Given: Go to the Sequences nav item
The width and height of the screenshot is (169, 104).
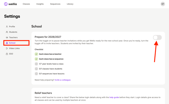Looking at the screenshot, I should pyautogui.click(x=55, y=4).
